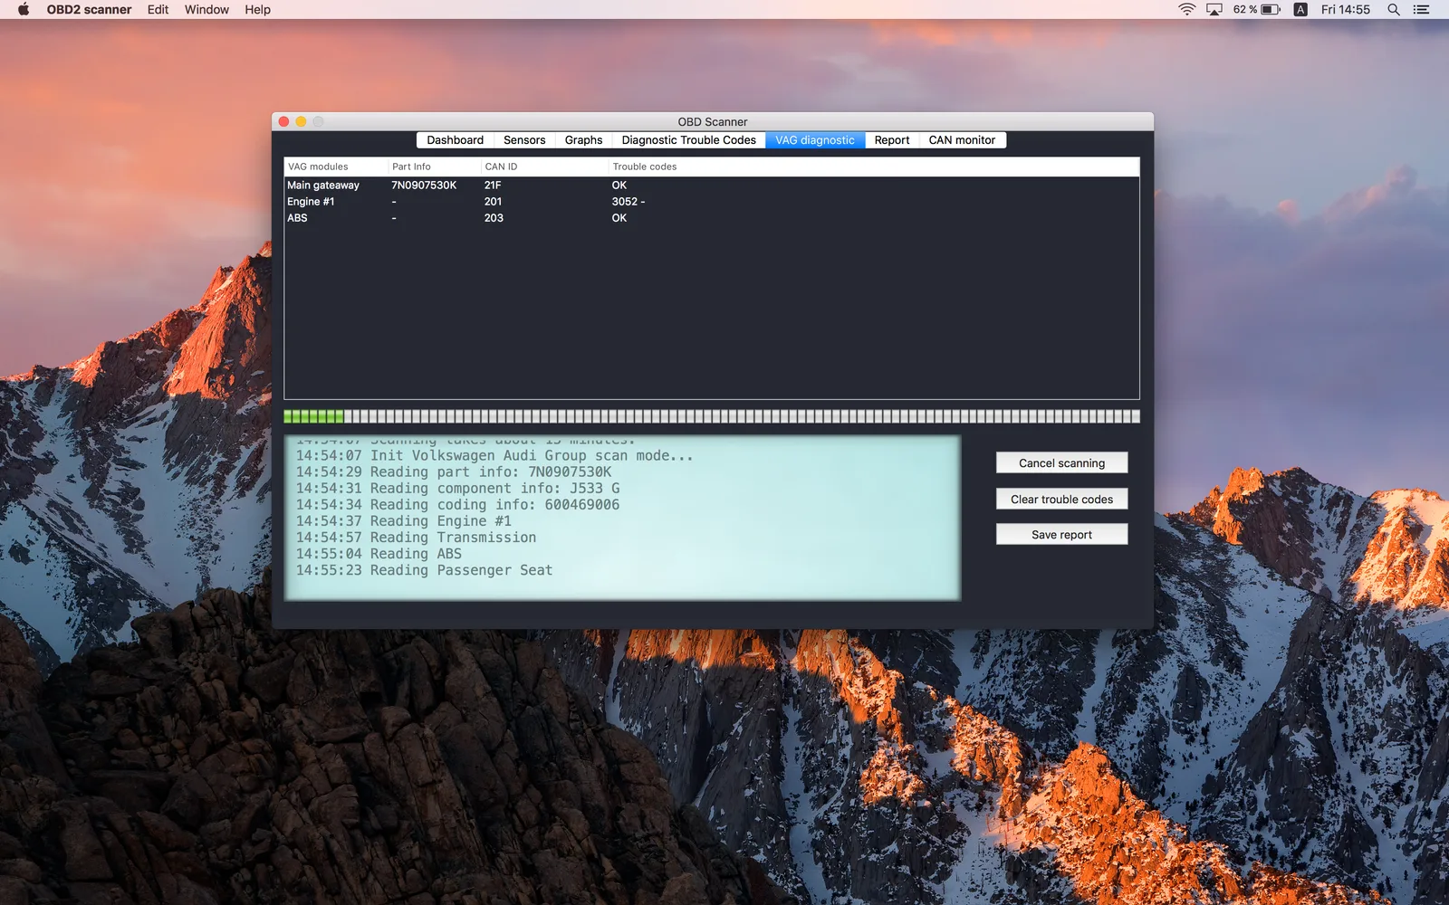Click CAN ID 201 cell
The width and height of the screenshot is (1449, 905).
pos(493,201)
